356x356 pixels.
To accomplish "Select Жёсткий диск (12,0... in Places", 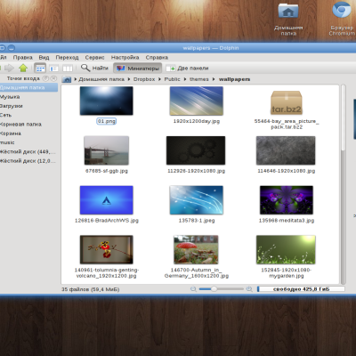I will click(x=28, y=161).
